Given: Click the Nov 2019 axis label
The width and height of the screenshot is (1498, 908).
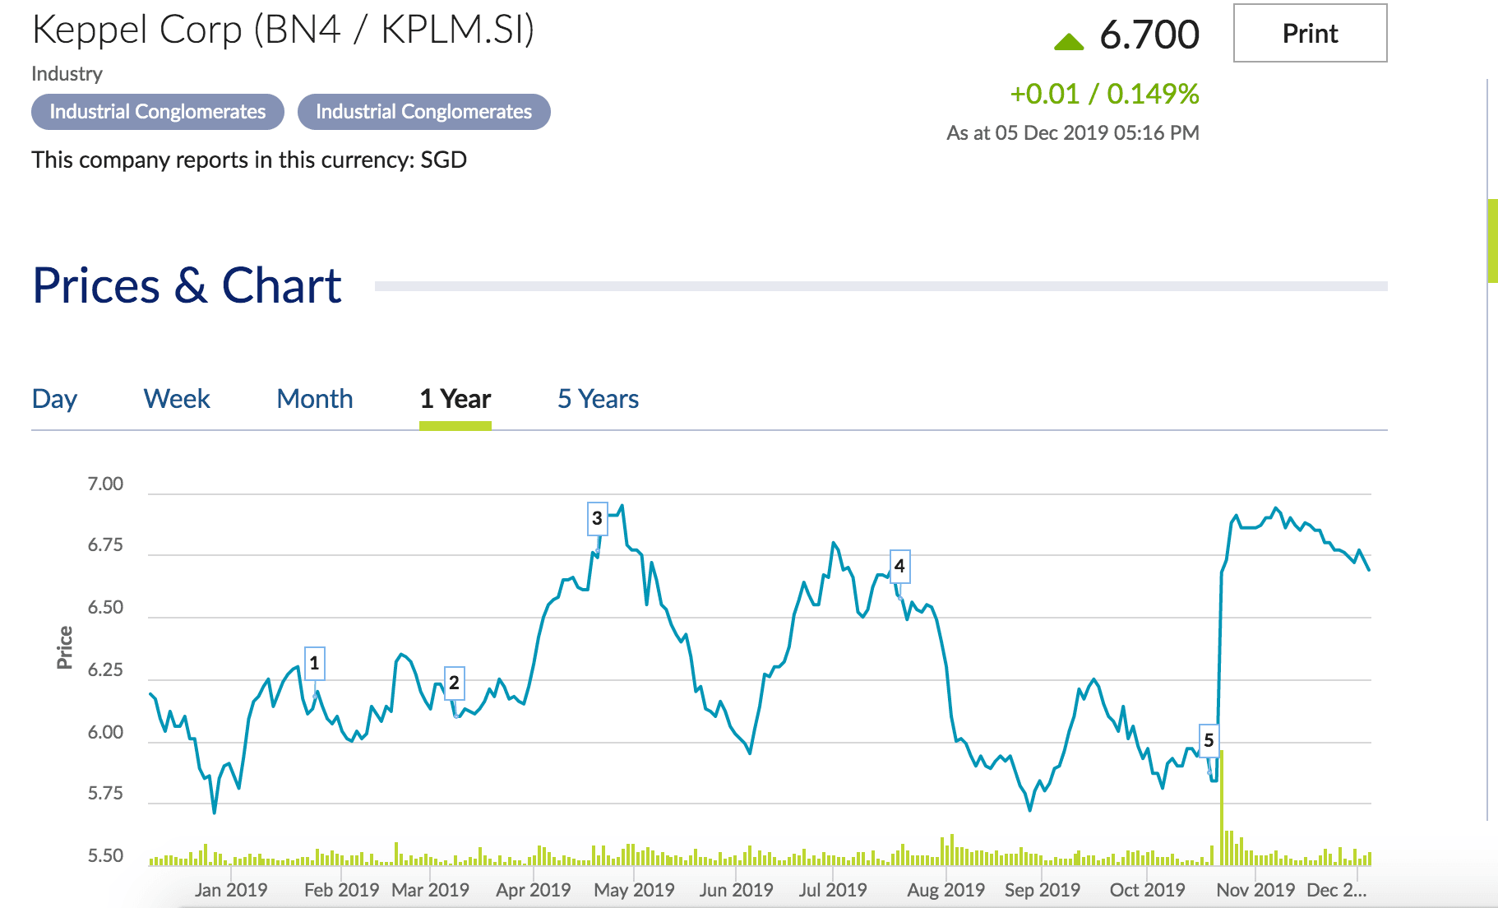Looking at the screenshot, I should 1255,890.
